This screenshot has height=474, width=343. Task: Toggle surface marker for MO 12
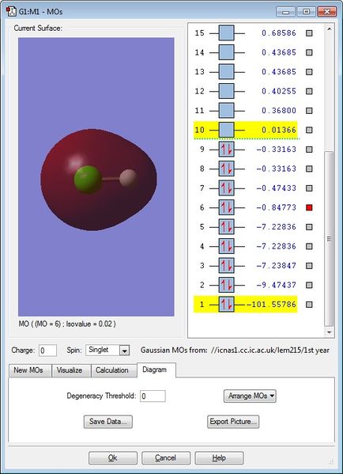309,91
